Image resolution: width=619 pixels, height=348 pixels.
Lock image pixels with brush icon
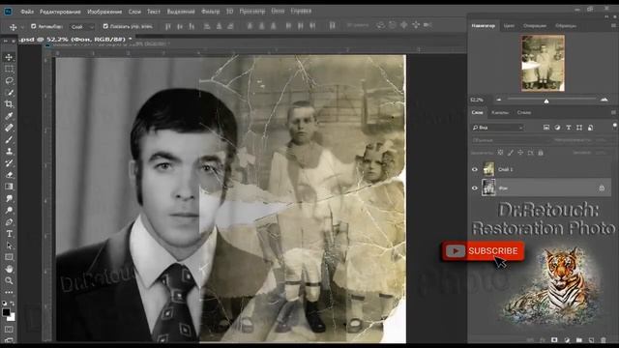pyautogui.click(x=511, y=153)
